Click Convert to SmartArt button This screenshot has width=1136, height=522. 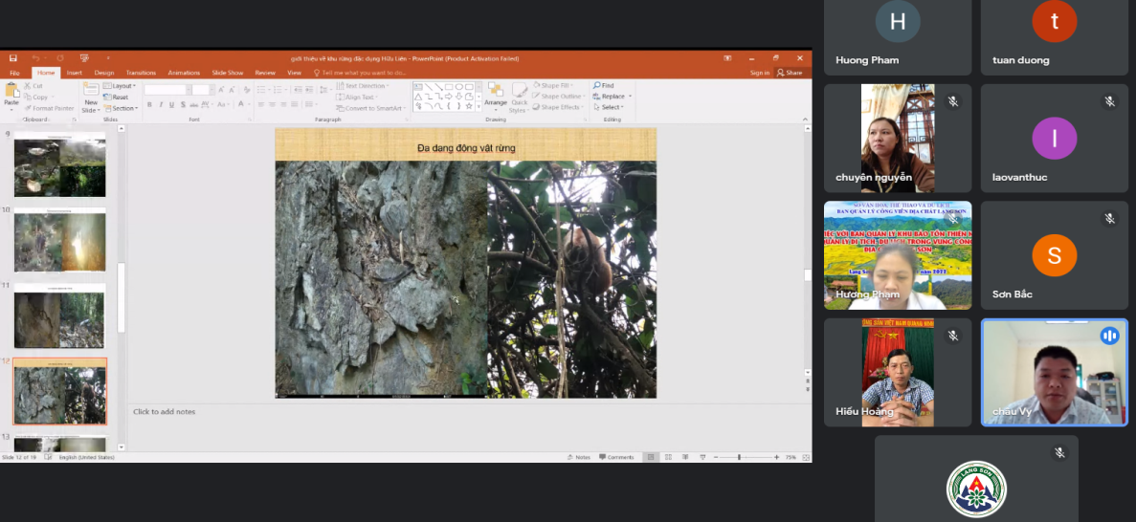369,108
